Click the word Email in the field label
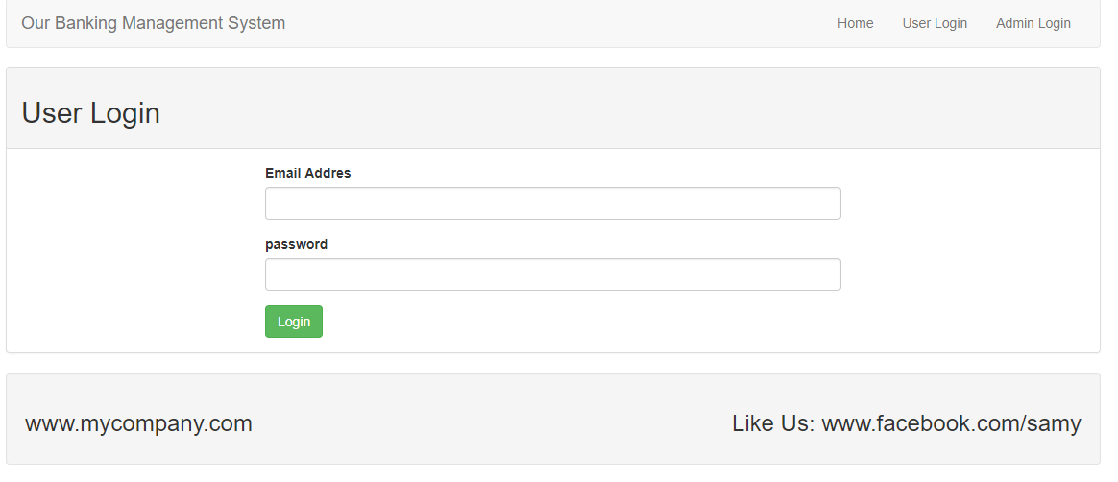This screenshot has width=1118, height=482. point(282,173)
